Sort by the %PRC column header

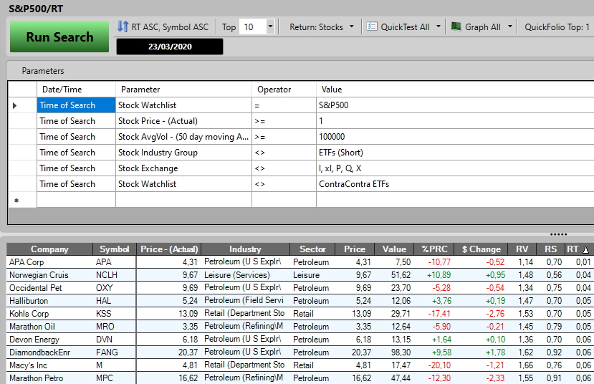pyautogui.click(x=434, y=249)
